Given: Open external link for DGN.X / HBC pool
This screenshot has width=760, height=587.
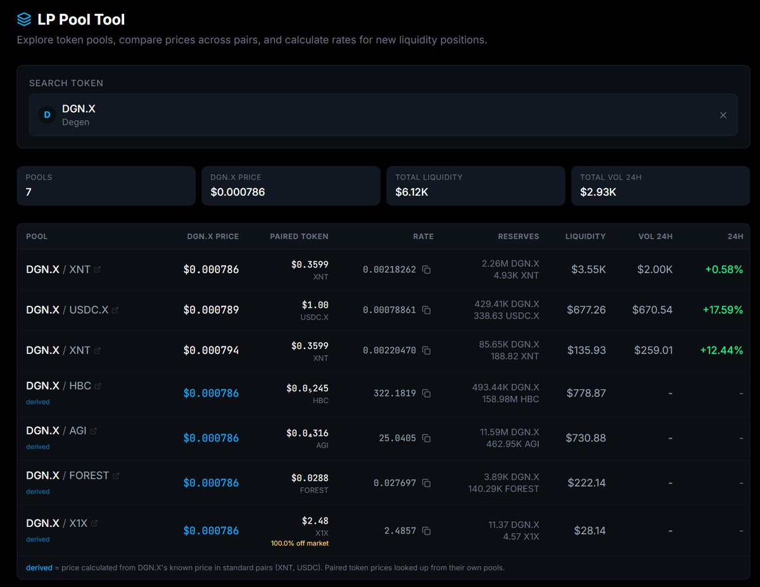Looking at the screenshot, I should tap(98, 386).
